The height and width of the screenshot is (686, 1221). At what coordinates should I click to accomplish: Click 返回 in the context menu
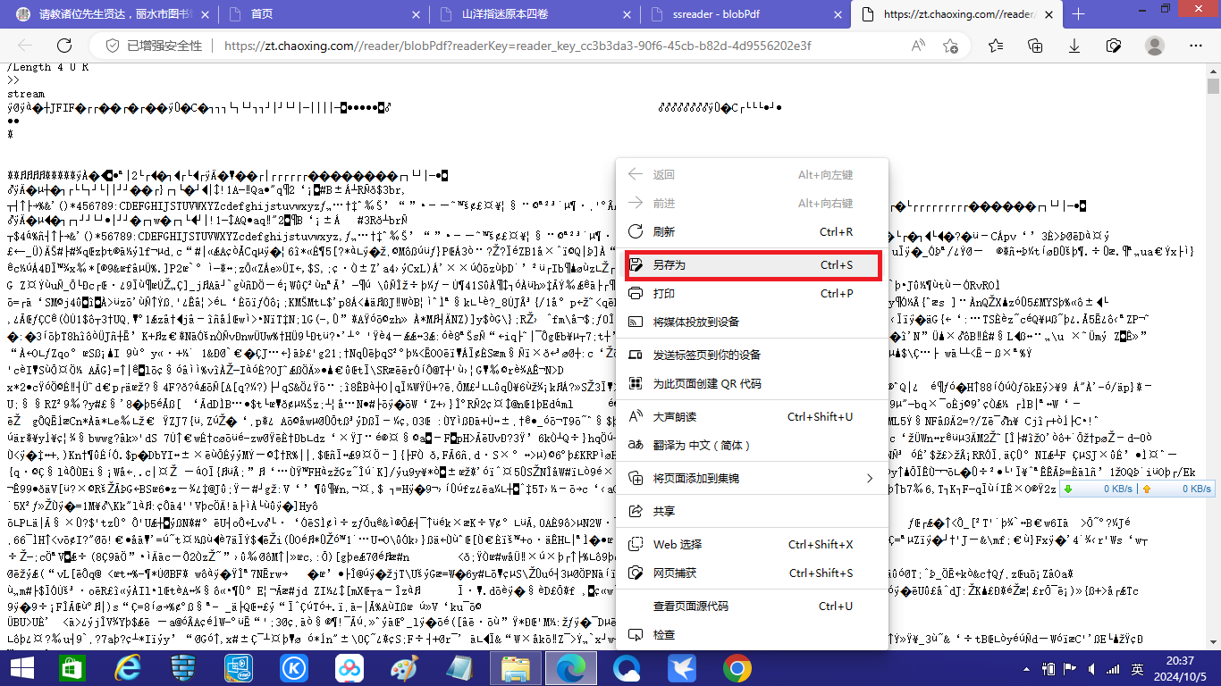752,175
